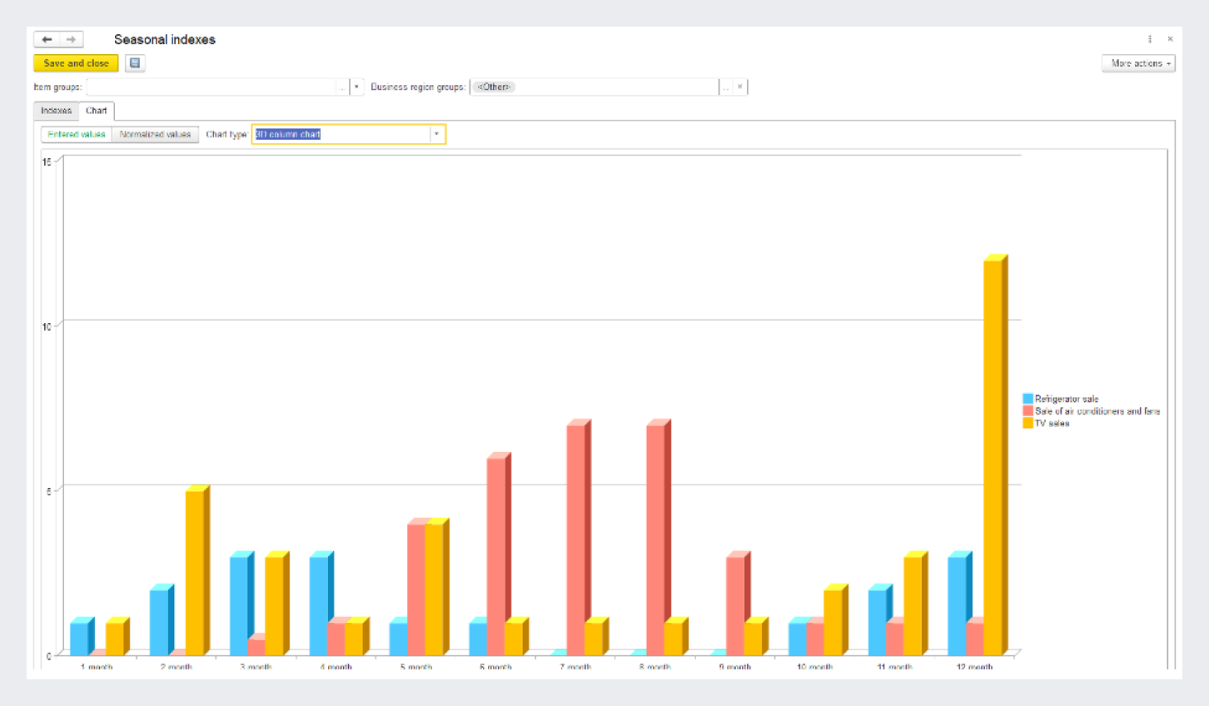Image resolution: width=1209 pixels, height=706 pixels.
Task: Click the Refrigerator sale blue legend swatch
Action: pyautogui.click(x=1027, y=399)
